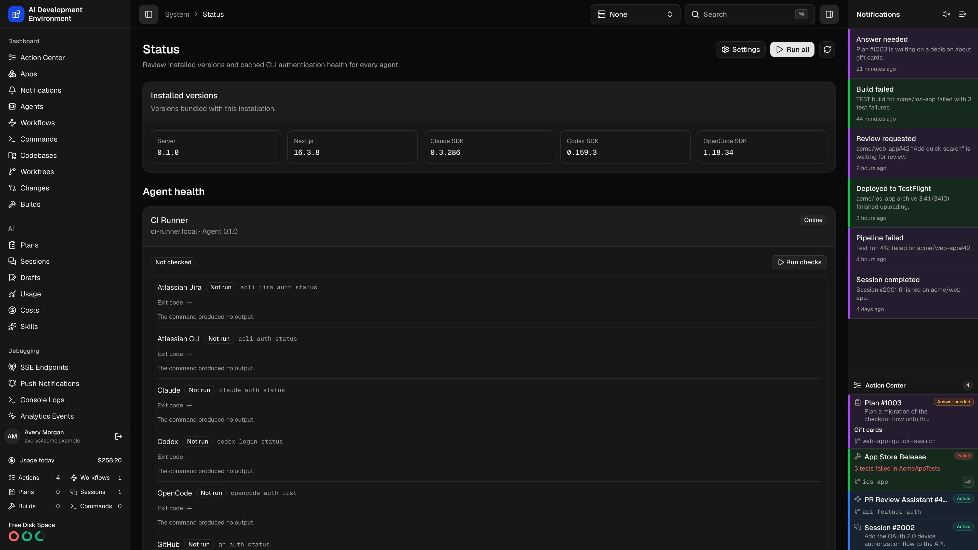The image size is (978, 550).
Task: Open the Pipeline failed notification
Action: click(x=913, y=249)
